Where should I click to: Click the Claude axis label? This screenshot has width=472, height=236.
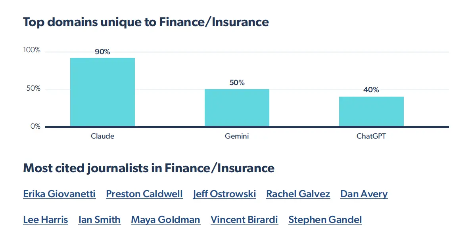102,136
